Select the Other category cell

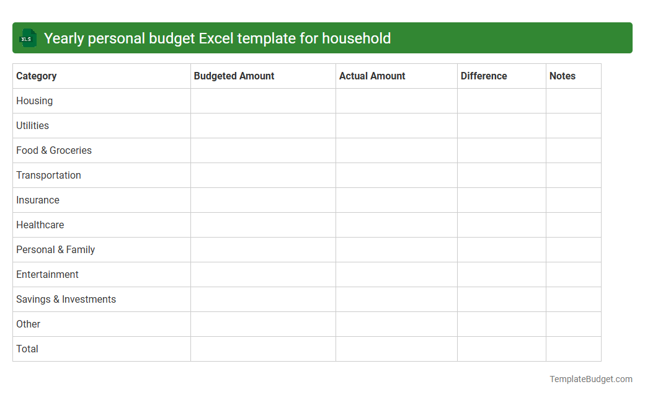pos(28,324)
